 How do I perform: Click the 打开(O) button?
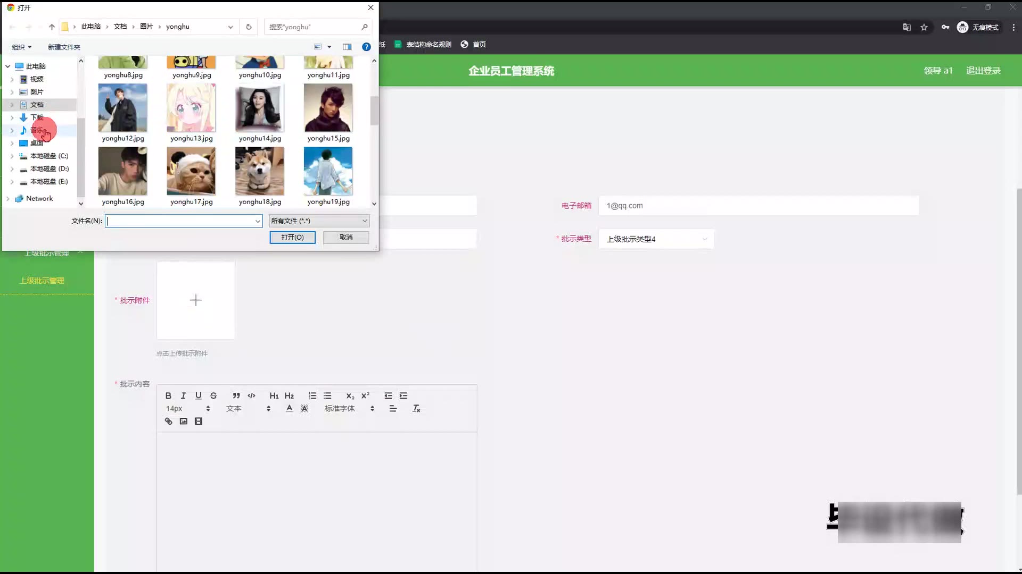coord(292,237)
